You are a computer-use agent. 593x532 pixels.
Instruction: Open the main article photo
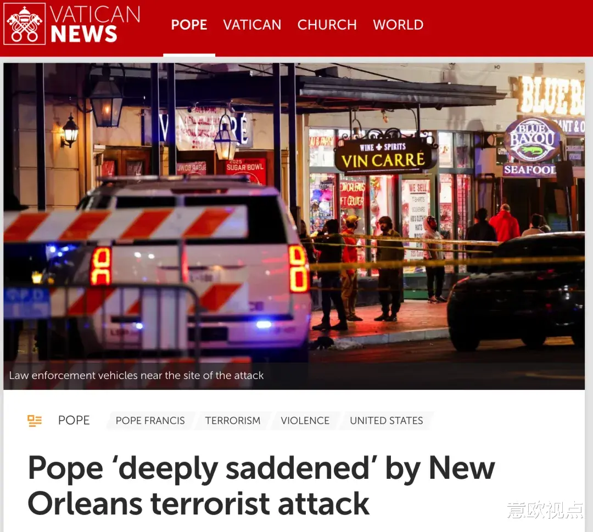[x=294, y=226]
